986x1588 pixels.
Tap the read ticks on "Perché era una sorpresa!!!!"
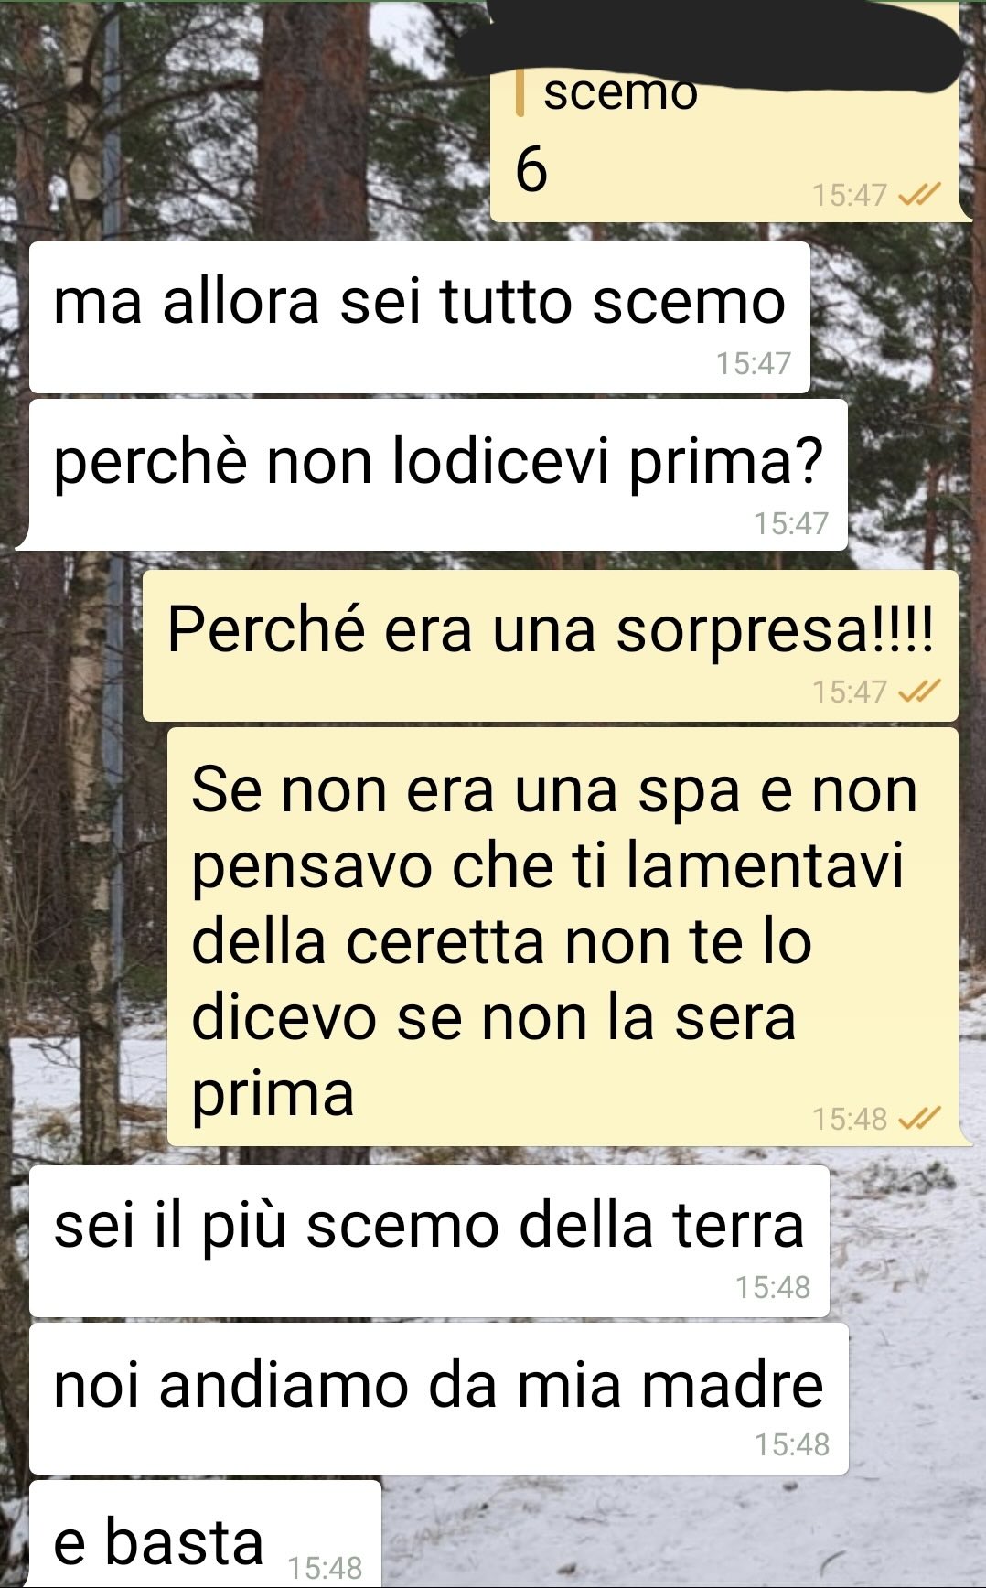919,691
